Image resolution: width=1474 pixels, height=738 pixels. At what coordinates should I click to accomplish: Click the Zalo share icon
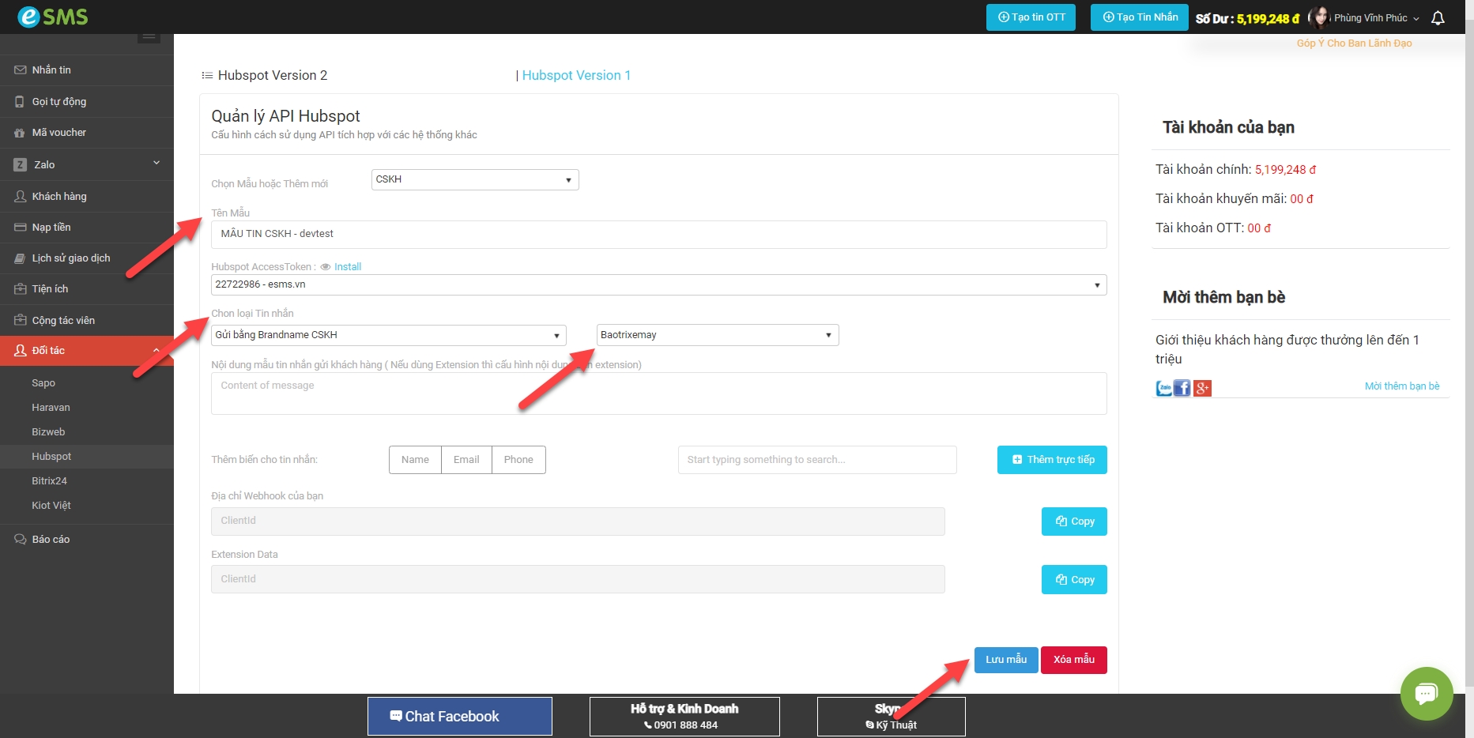pos(1163,388)
